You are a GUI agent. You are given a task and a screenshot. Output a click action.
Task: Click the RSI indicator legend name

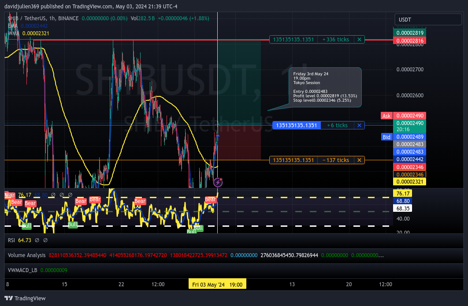(11, 240)
